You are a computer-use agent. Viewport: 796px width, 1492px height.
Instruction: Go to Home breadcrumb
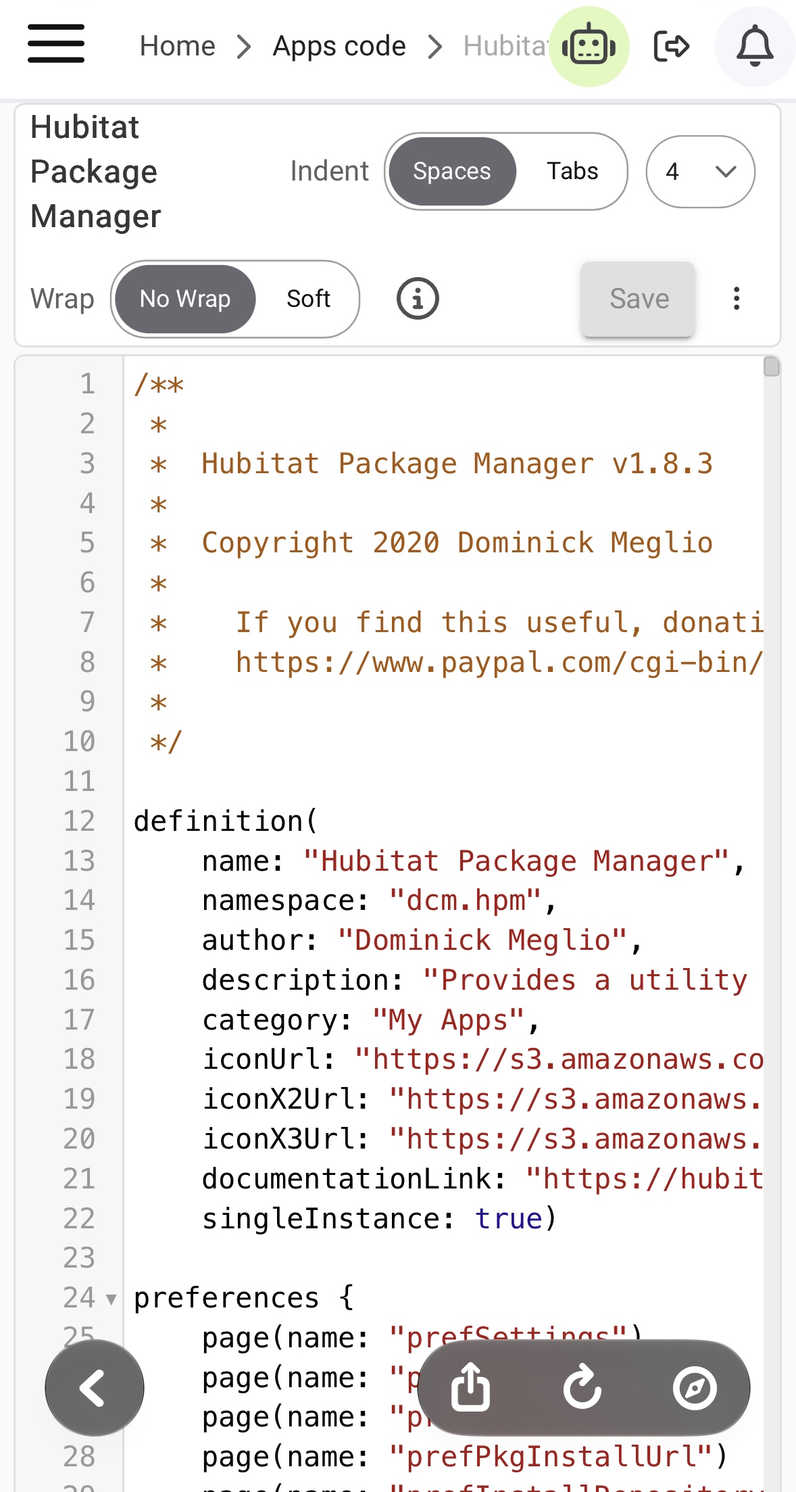pyautogui.click(x=177, y=47)
